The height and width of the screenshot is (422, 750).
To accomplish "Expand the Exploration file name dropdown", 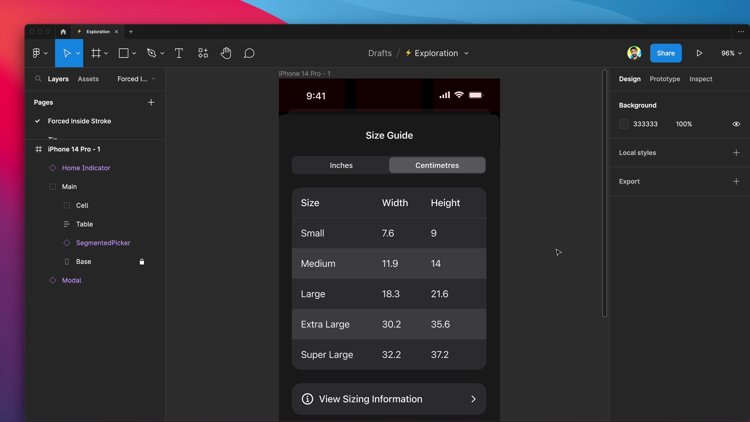I will 466,53.
